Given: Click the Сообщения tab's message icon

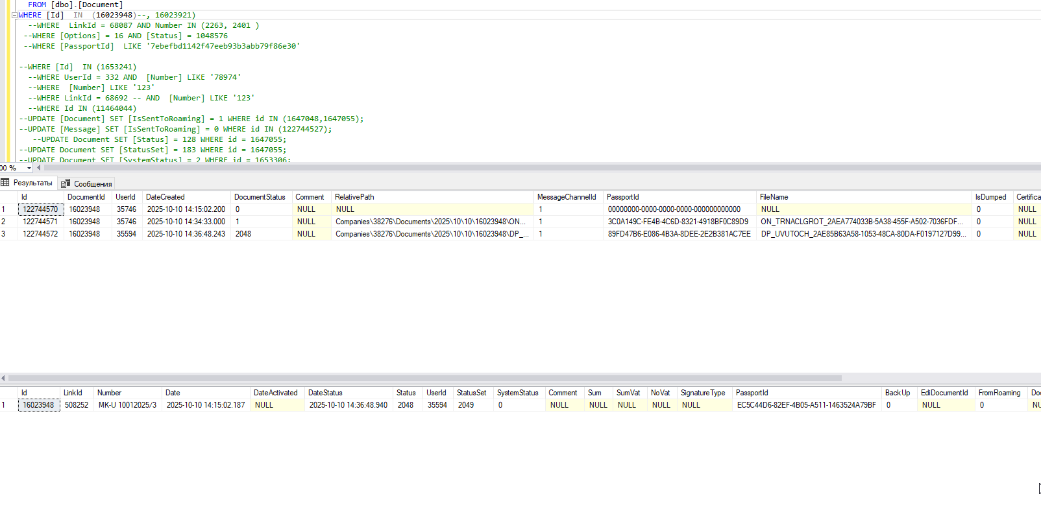Looking at the screenshot, I should pyautogui.click(x=66, y=184).
